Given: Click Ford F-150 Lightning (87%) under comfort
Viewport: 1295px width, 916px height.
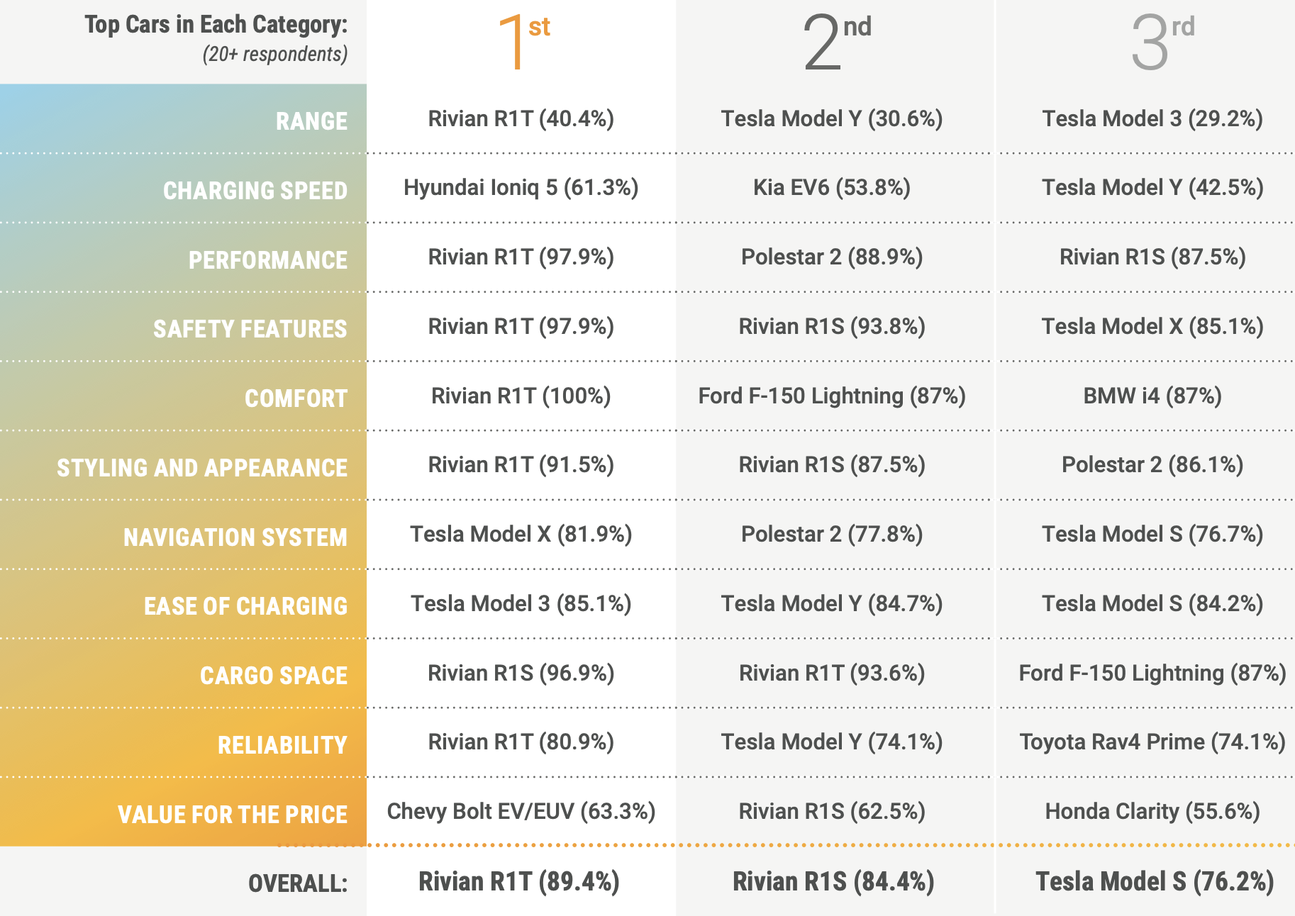Looking at the screenshot, I should click(832, 396).
